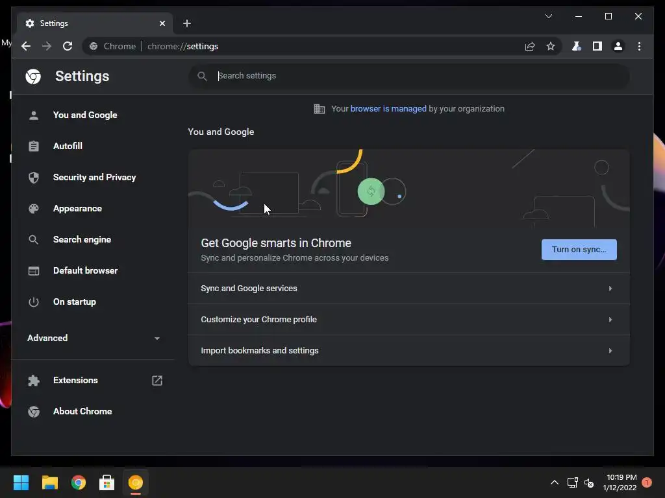The height and width of the screenshot is (498, 665).
Task: Click the palette icon beside Appearance
Action: click(x=34, y=208)
